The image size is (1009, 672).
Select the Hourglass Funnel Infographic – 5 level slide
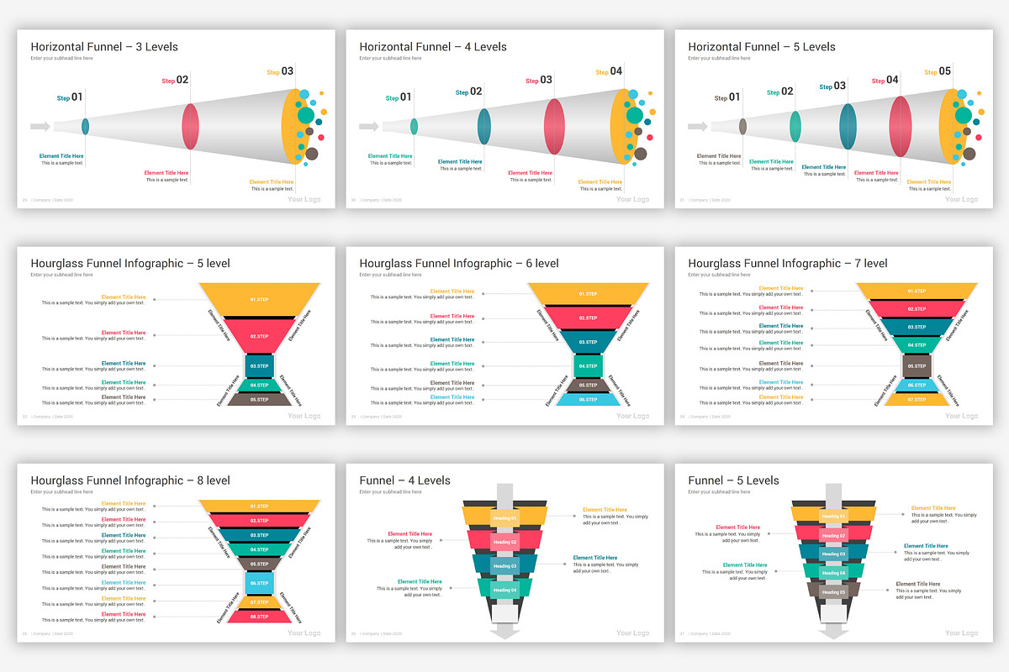point(176,336)
